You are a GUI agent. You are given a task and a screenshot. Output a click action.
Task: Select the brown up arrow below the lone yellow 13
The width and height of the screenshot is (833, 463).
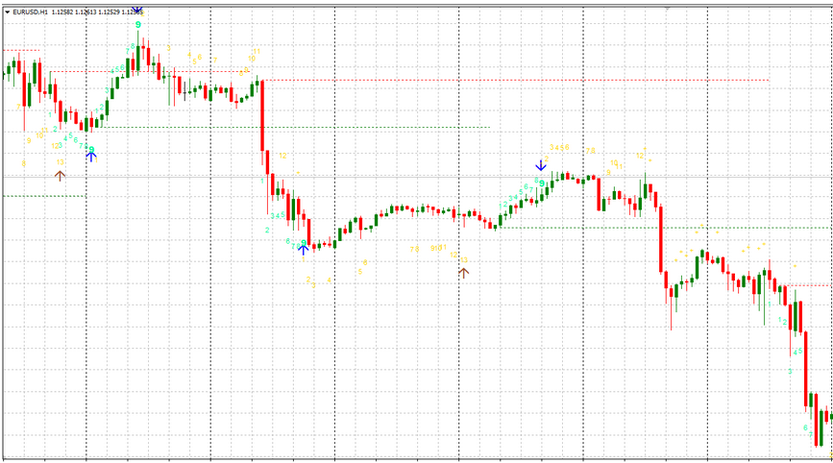60,176
